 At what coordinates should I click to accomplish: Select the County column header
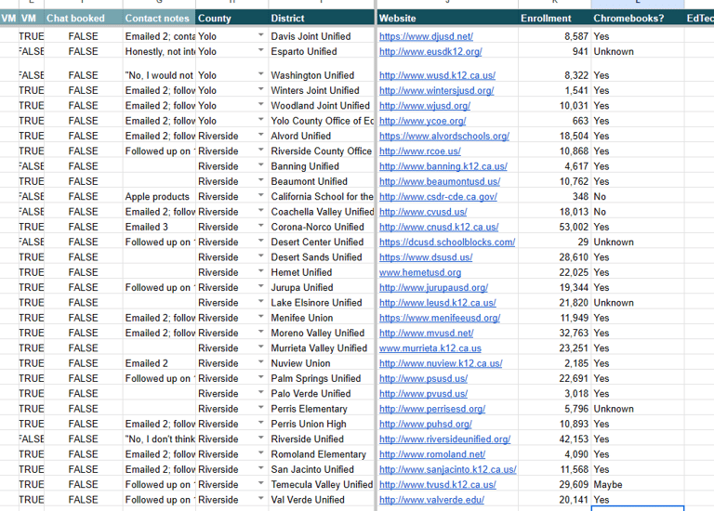coord(231,19)
